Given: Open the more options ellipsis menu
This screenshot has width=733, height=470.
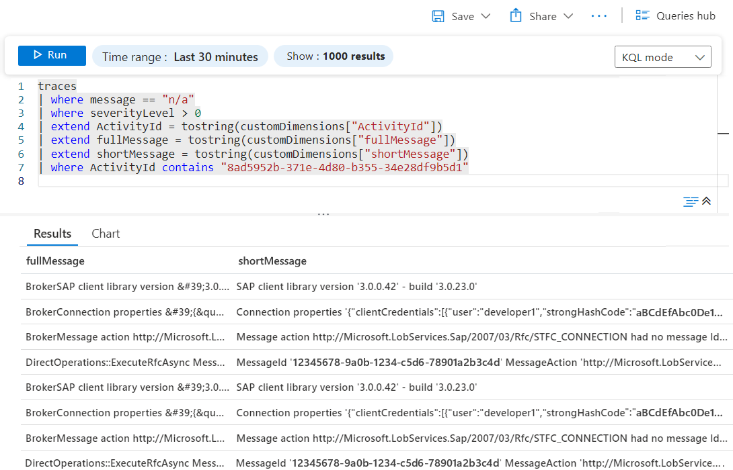Looking at the screenshot, I should [599, 15].
